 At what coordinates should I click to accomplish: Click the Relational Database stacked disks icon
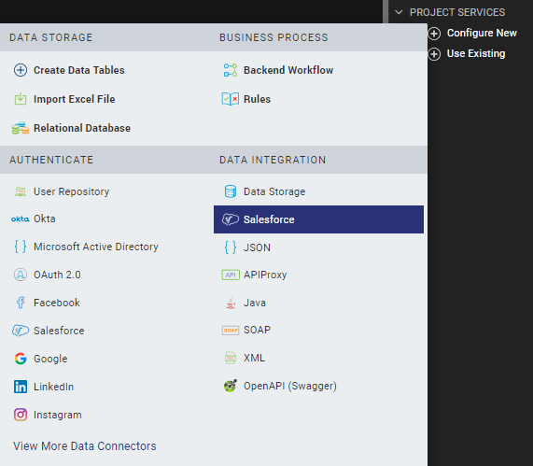point(21,128)
